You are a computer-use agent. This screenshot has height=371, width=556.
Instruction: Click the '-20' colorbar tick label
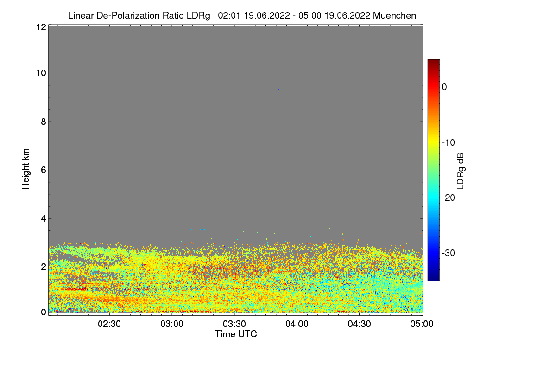[449, 198]
